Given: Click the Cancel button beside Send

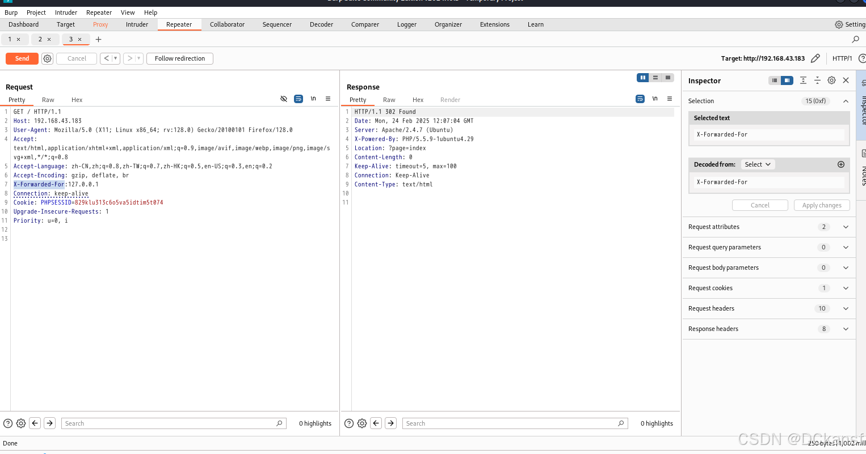Looking at the screenshot, I should (x=77, y=58).
